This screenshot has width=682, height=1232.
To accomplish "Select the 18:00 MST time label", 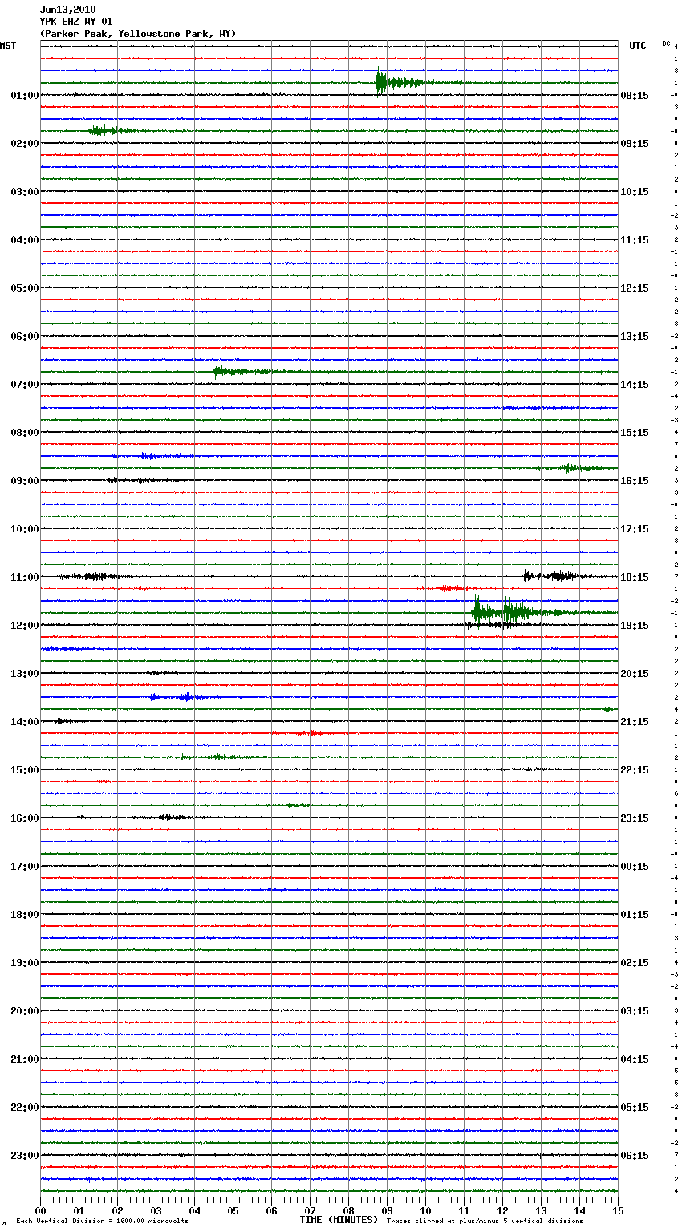I will (x=24, y=915).
